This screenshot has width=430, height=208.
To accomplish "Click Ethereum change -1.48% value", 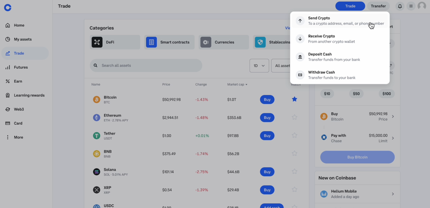I will [202, 118].
